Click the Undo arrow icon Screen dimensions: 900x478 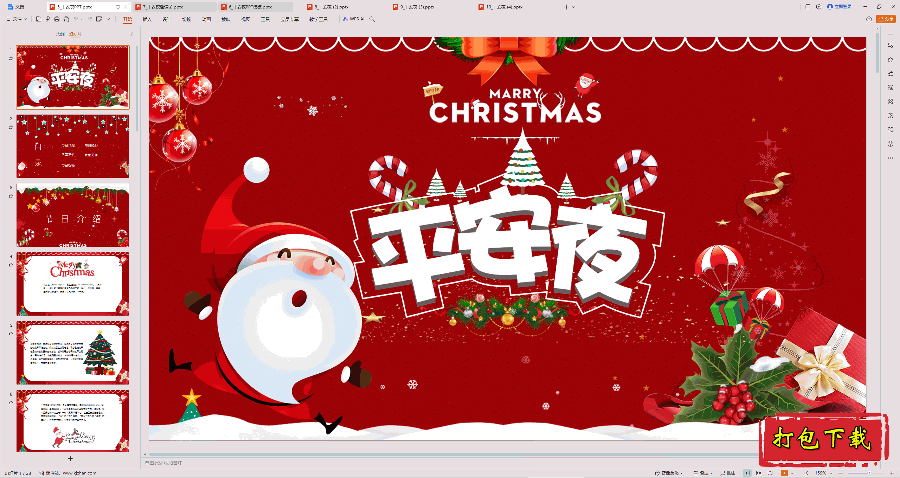tap(76, 19)
